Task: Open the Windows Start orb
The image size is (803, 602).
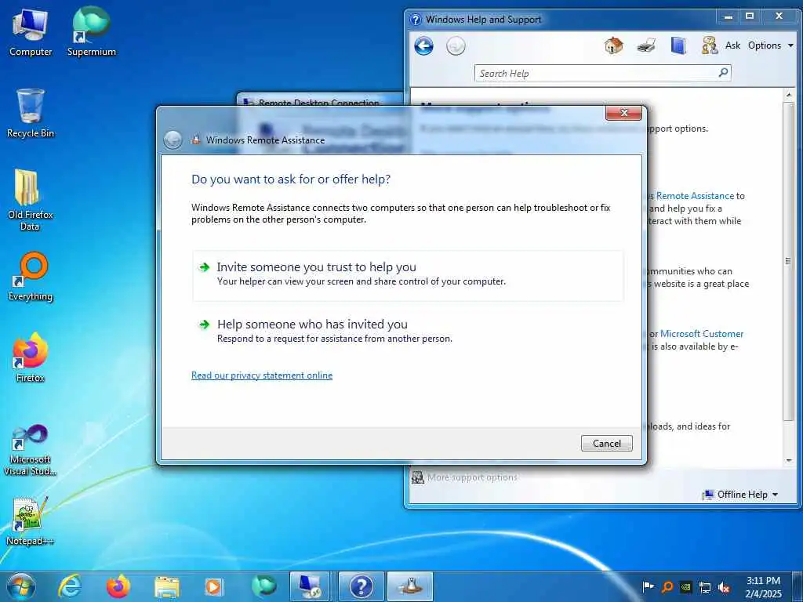Action: [x=21, y=586]
